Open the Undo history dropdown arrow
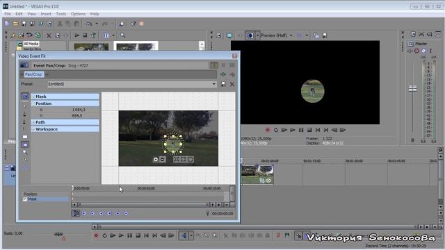Image resolution: width=445 pixels, height=250 pixels. [97, 24]
